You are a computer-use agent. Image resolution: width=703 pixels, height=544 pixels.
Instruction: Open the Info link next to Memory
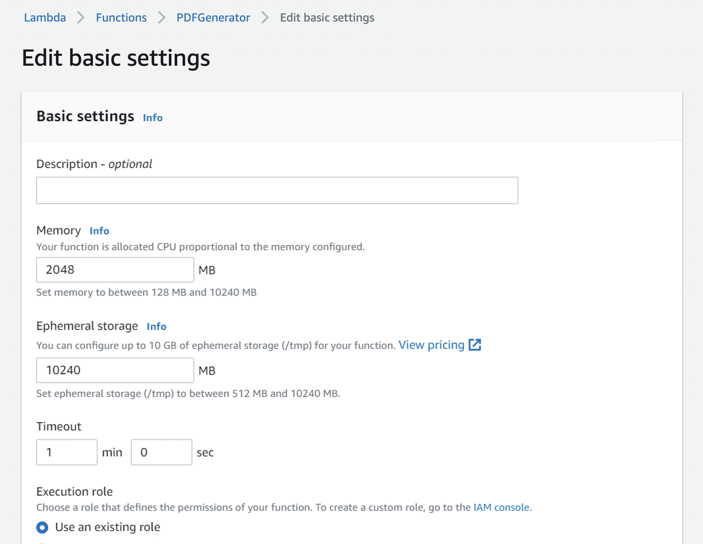(x=99, y=231)
